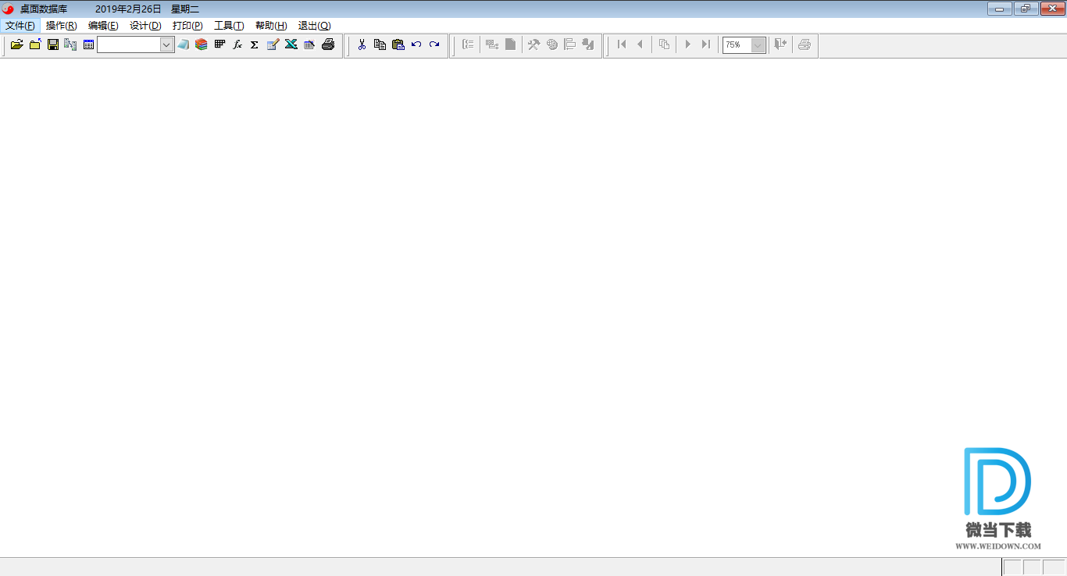Click the open folder icon in the toolbar

click(16, 44)
